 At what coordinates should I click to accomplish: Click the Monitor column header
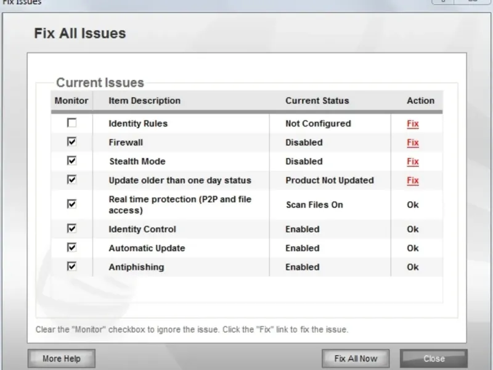click(x=71, y=101)
